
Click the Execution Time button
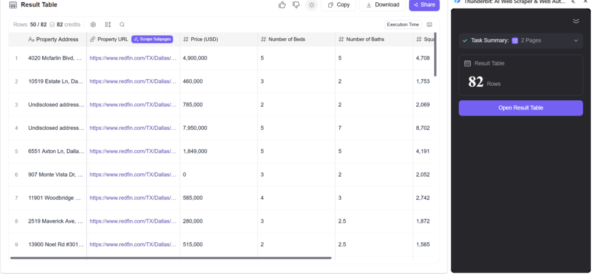click(x=403, y=24)
